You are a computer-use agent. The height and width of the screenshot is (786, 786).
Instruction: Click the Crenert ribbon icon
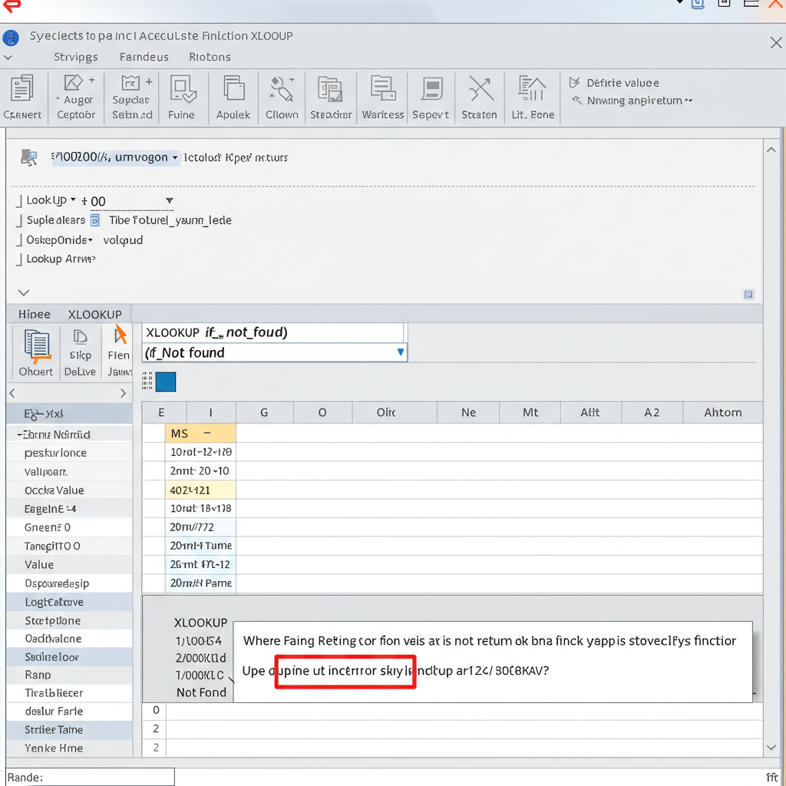tap(22, 89)
